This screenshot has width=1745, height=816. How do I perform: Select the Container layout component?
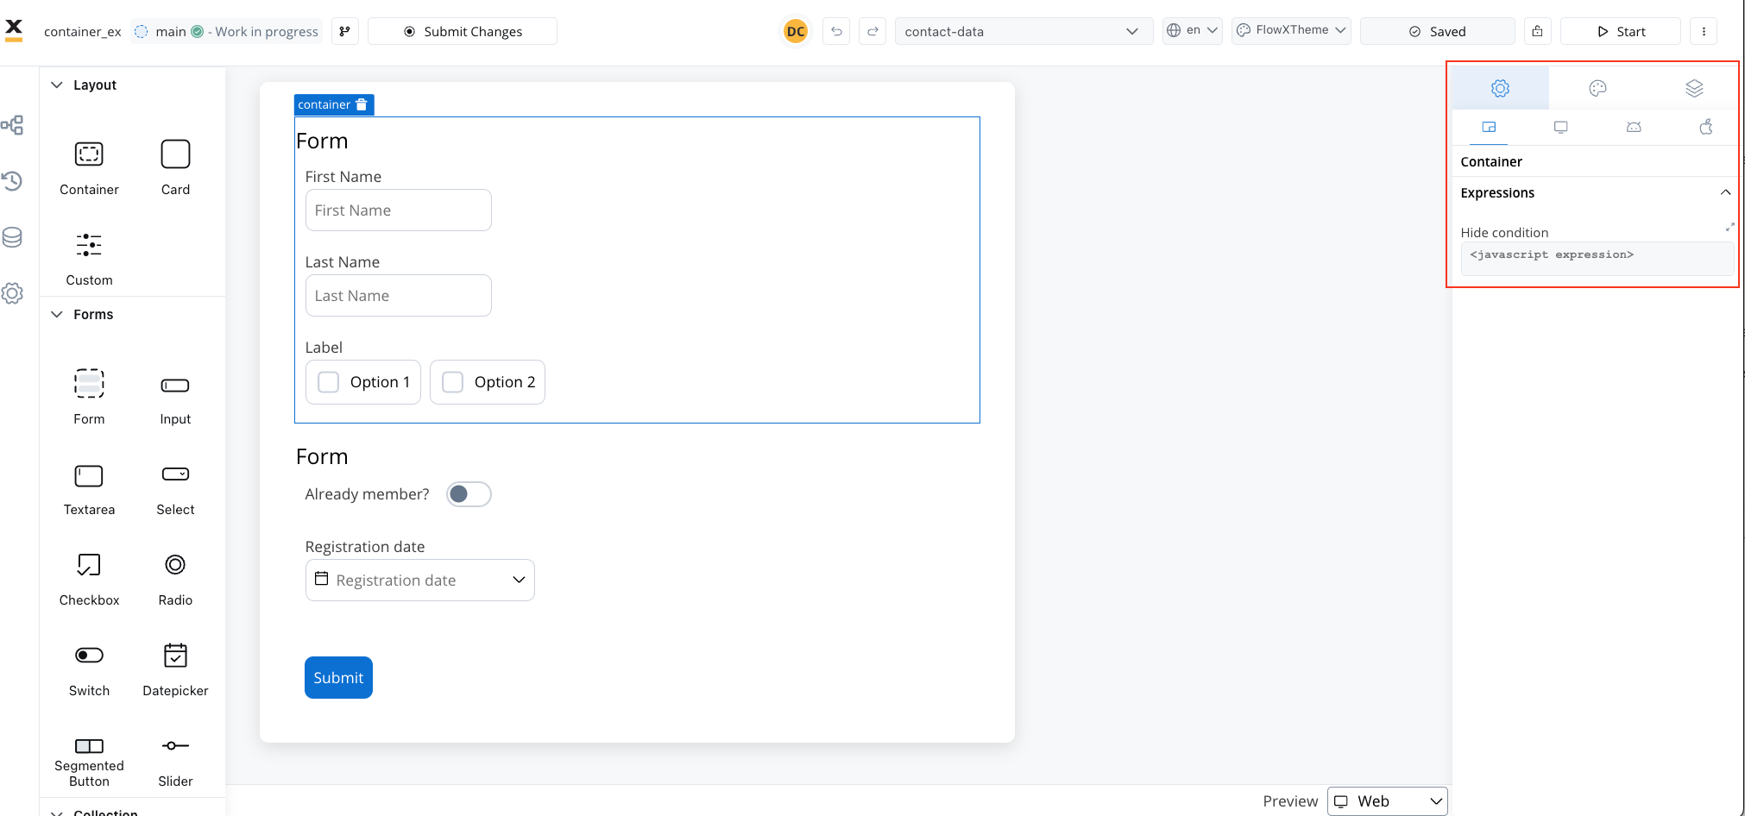click(89, 168)
